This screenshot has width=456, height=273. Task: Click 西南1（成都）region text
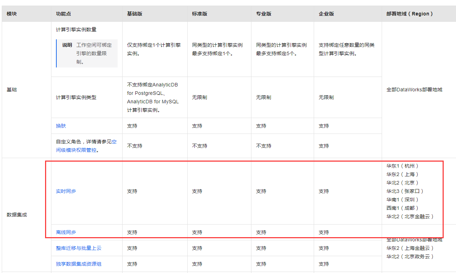point(402,208)
